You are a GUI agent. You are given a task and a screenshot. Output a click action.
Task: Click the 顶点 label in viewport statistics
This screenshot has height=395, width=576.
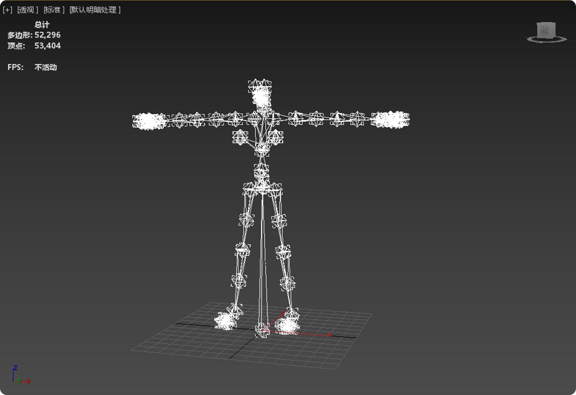point(16,46)
